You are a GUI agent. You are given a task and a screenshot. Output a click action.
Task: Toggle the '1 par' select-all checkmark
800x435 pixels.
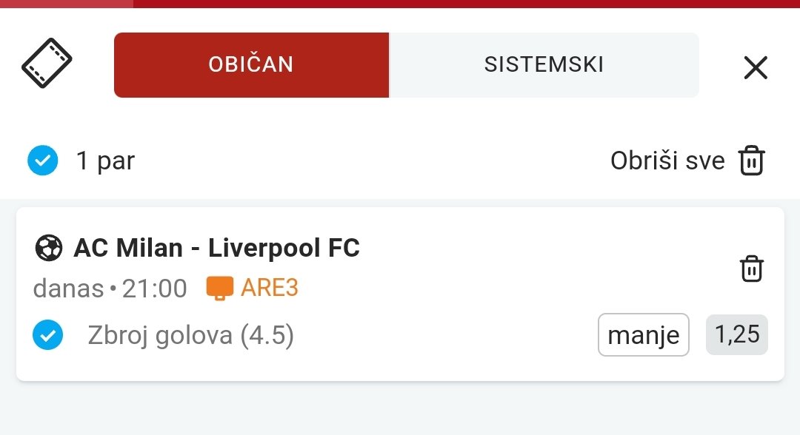(43, 161)
